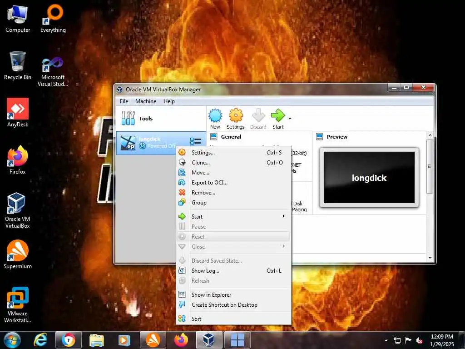
Task: Select Remove... in the context menu
Action: [233, 193]
